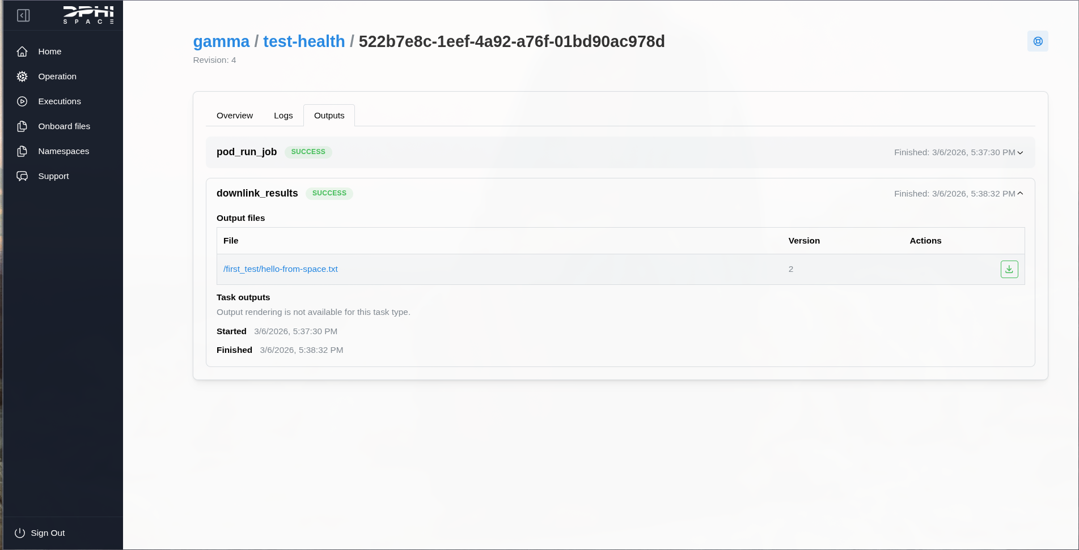Screen dimensions: 1079x550
Task: Click the Output files heading
Action: point(241,218)
